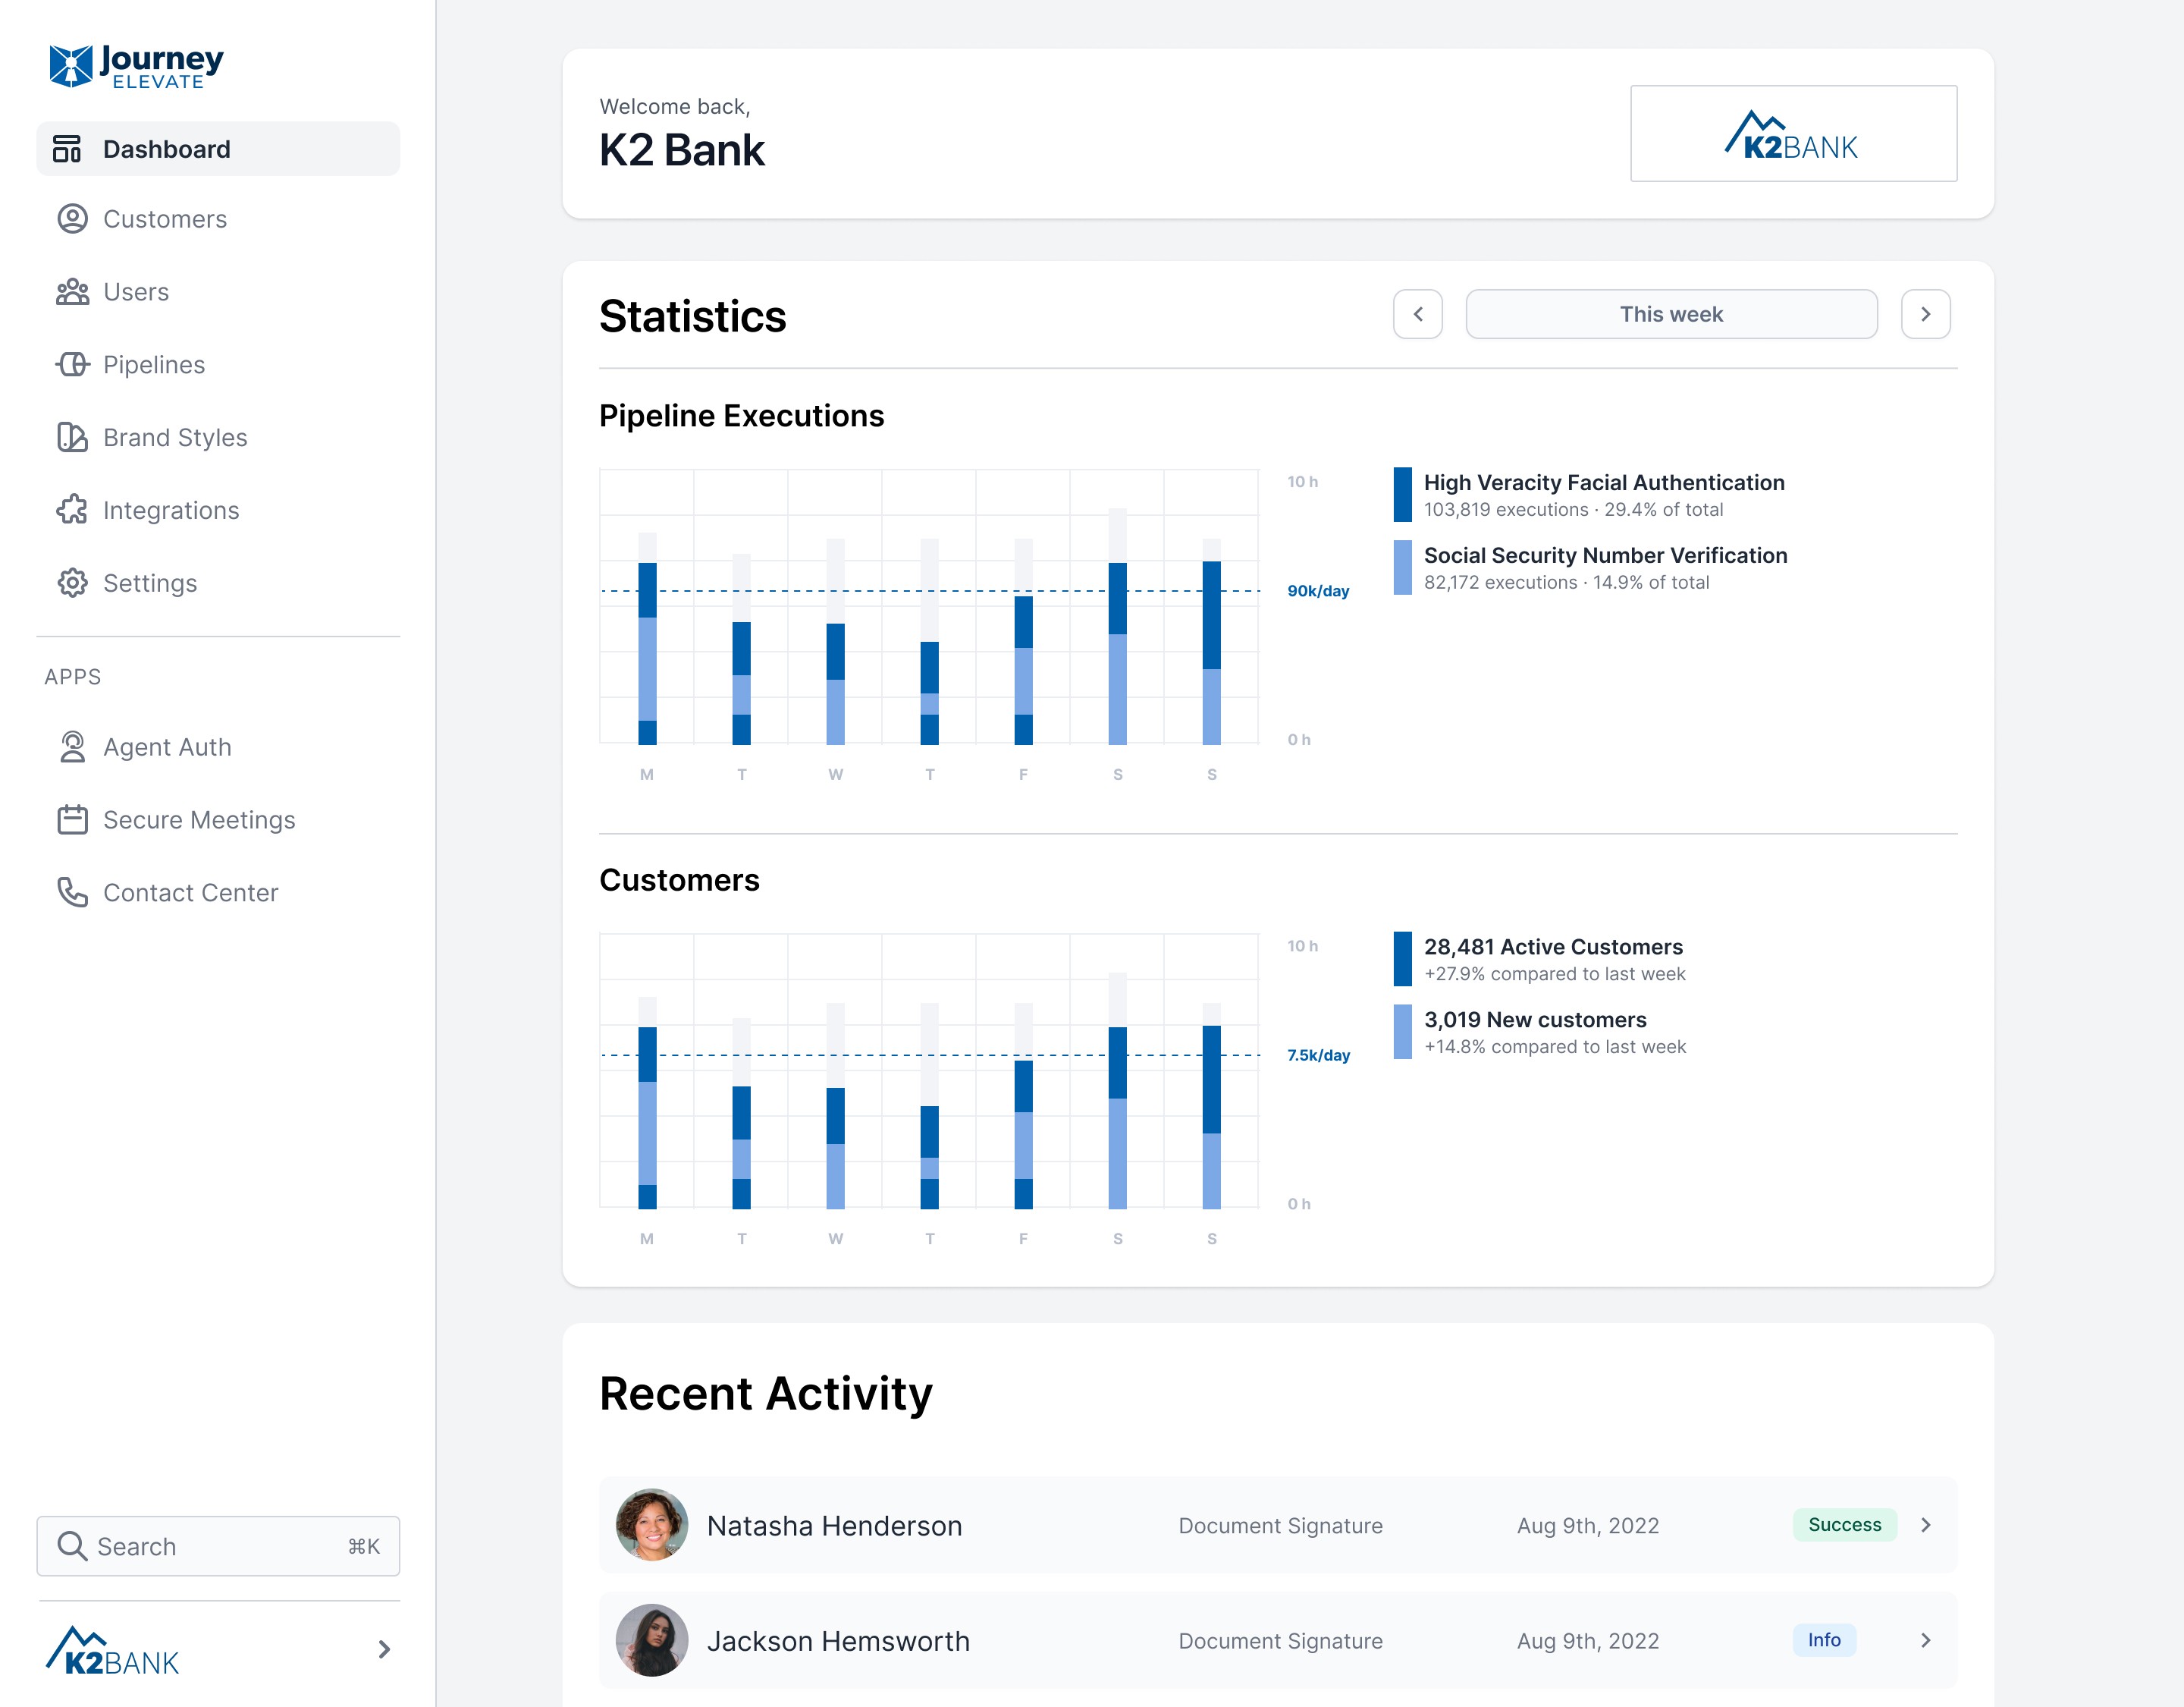
Task: Click High Veracity Facial Authentication legend swatch
Action: (1402, 495)
